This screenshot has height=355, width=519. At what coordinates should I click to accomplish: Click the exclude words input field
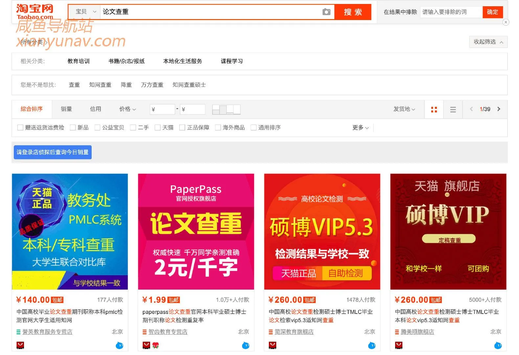click(x=451, y=12)
